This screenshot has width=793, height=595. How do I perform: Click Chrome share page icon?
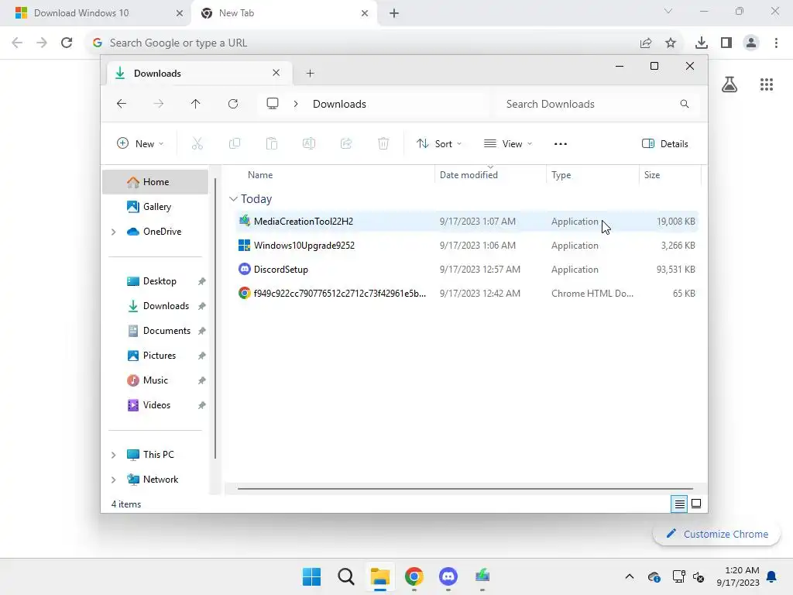[646, 43]
